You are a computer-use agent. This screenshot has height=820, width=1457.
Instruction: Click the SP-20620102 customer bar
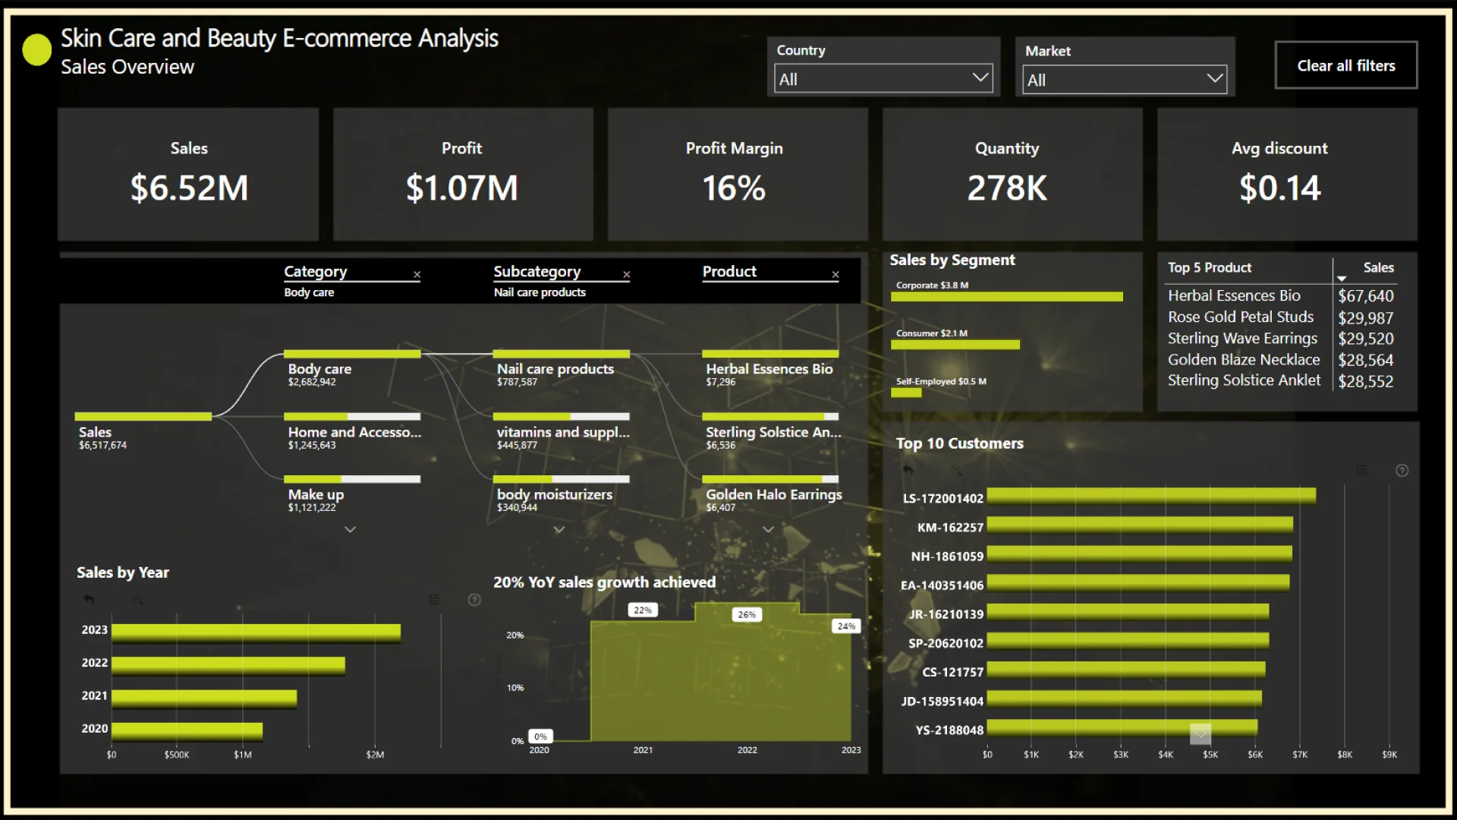(x=1128, y=639)
